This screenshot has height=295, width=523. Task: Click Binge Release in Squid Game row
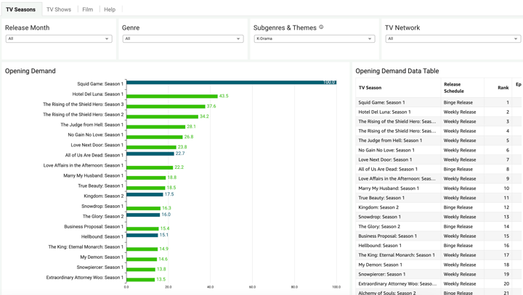(x=458, y=102)
